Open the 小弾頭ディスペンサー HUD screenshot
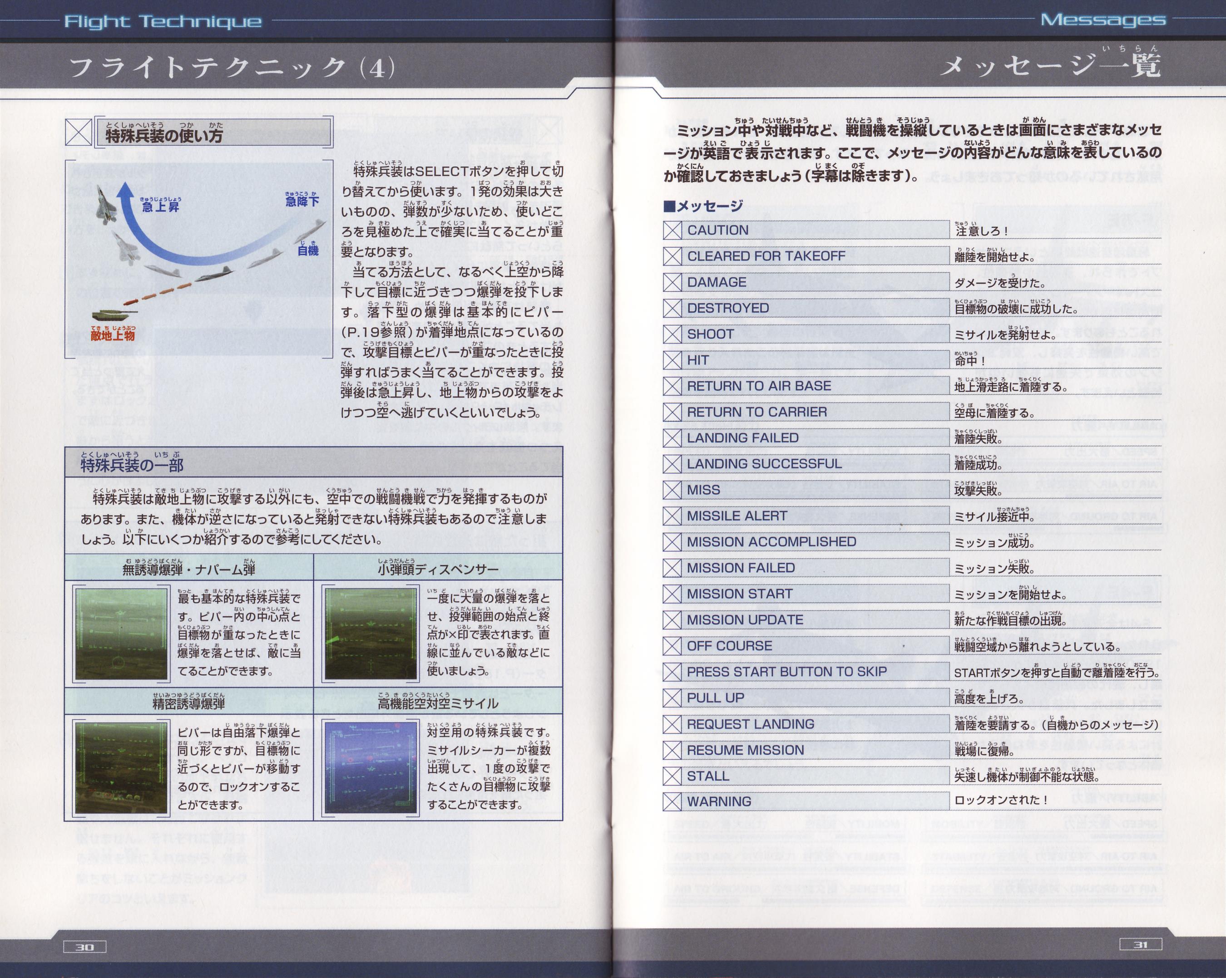Viewport: 1226px width, 978px height. coord(371,634)
